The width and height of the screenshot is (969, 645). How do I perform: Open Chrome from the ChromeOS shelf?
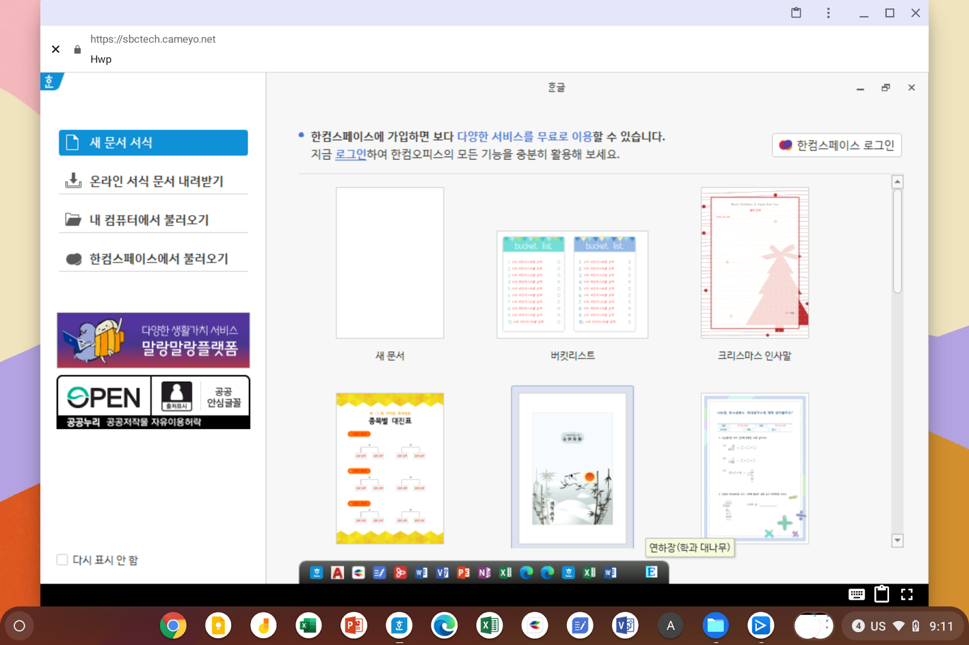point(173,626)
